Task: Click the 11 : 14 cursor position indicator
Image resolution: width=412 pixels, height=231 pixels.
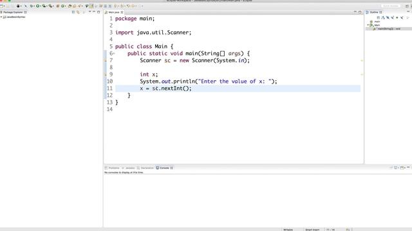Action: 330,230
